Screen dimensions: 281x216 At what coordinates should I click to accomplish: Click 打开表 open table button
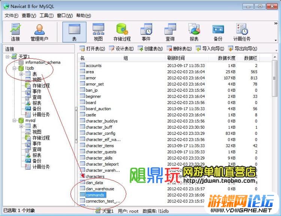[92, 49]
